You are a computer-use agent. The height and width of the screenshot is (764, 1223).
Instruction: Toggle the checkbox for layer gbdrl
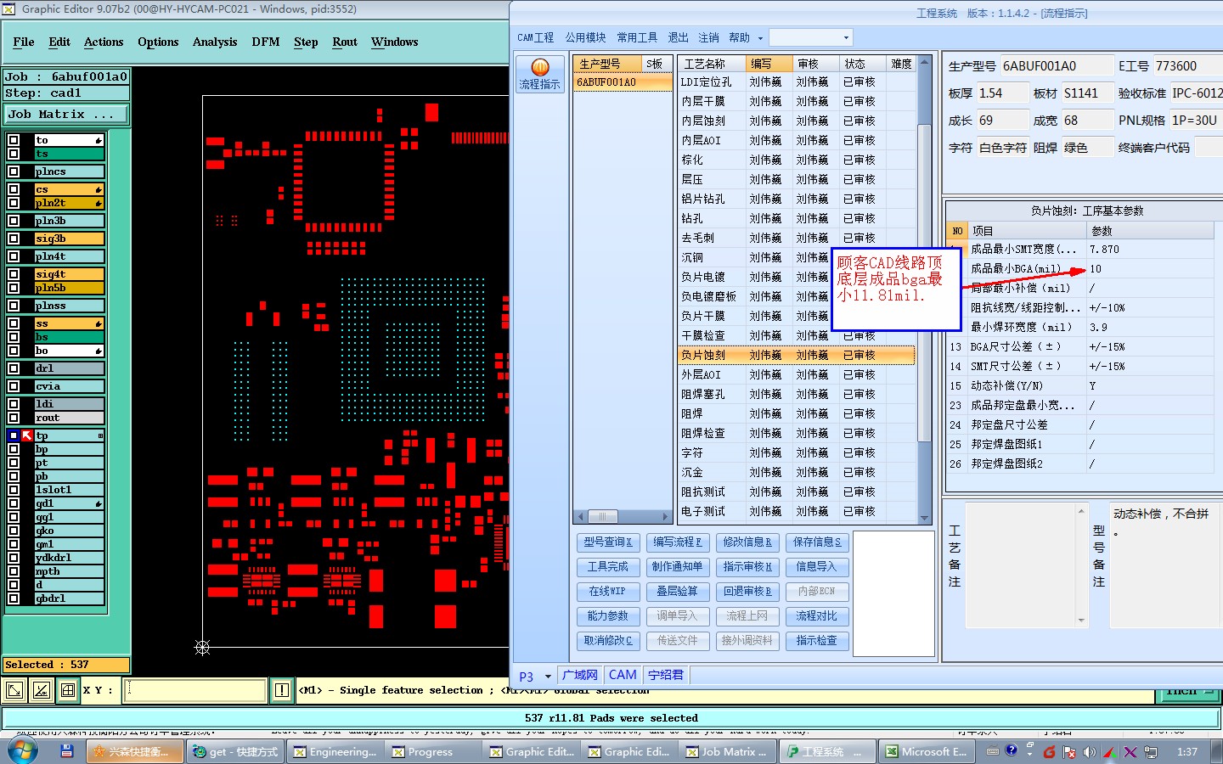(14, 598)
